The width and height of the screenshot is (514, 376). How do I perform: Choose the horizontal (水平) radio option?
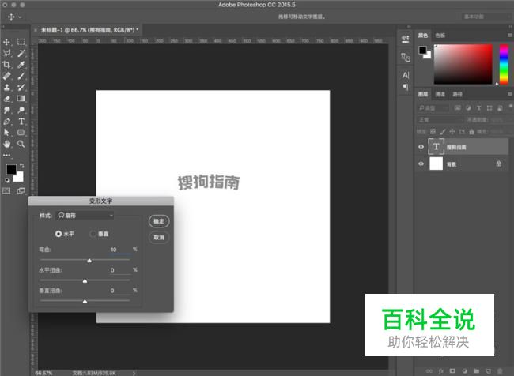(59, 234)
